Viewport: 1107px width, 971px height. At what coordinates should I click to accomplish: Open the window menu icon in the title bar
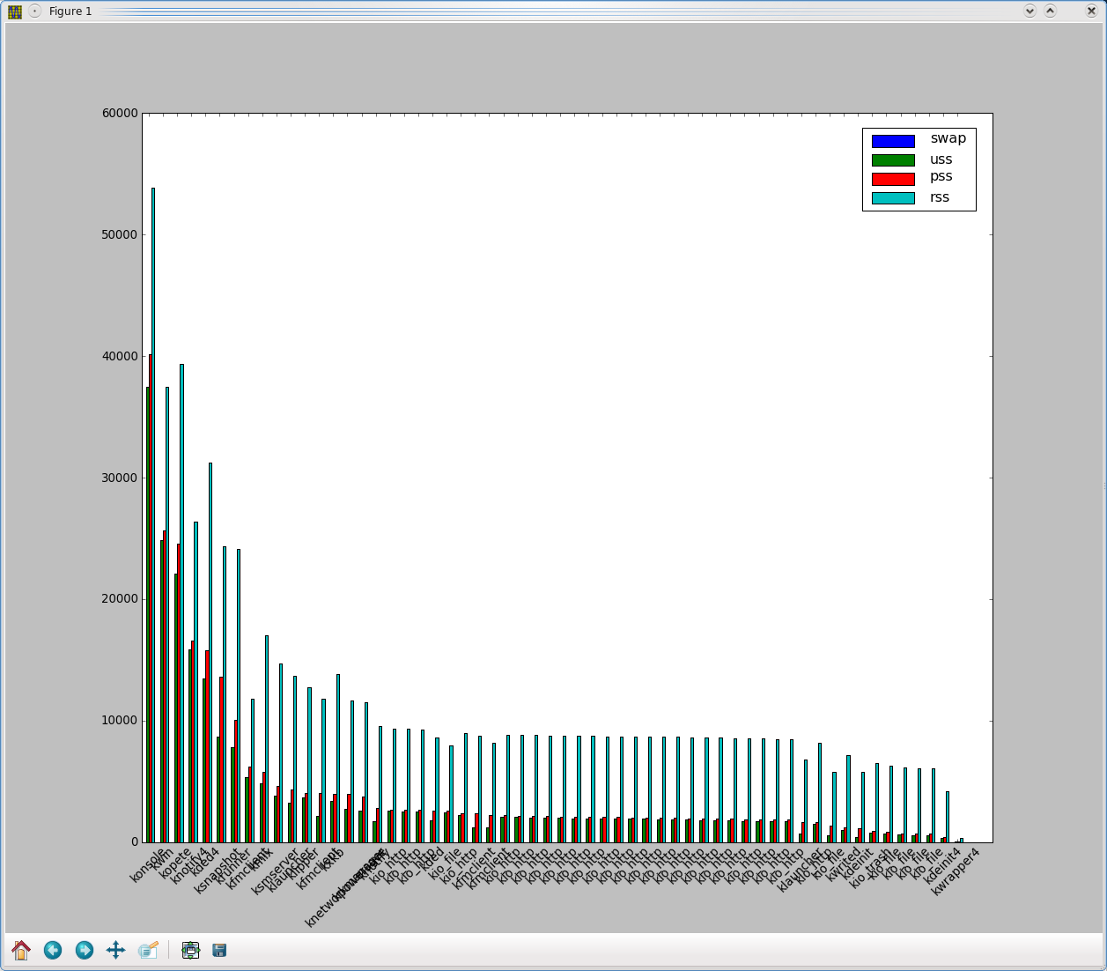(x=15, y=11)
